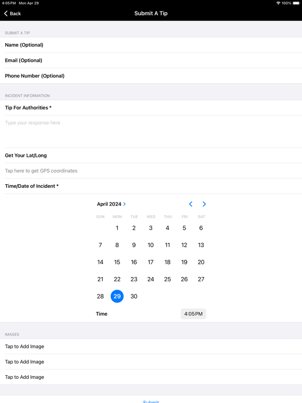302x403 pixels.
Task: Select April 24 in calendar
Action: [151, 279]
